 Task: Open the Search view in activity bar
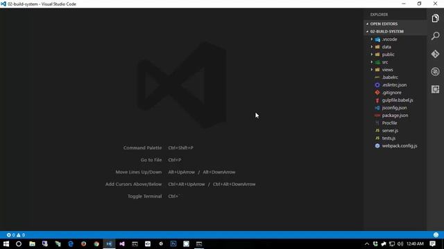pyautogui.click(x=435, y=36)
